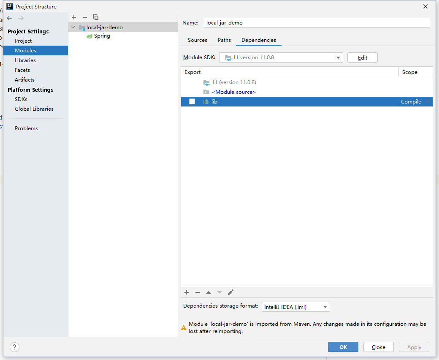Toggle Export checkbox for lib dependency

coord(192,101)
